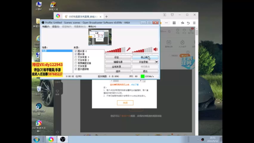
Task: Open the Windows Start orb
Action: coord(37,140)
